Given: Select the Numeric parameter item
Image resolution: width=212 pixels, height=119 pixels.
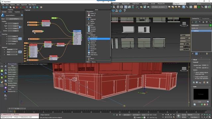Looking at the screenshot, I should 93,27.
